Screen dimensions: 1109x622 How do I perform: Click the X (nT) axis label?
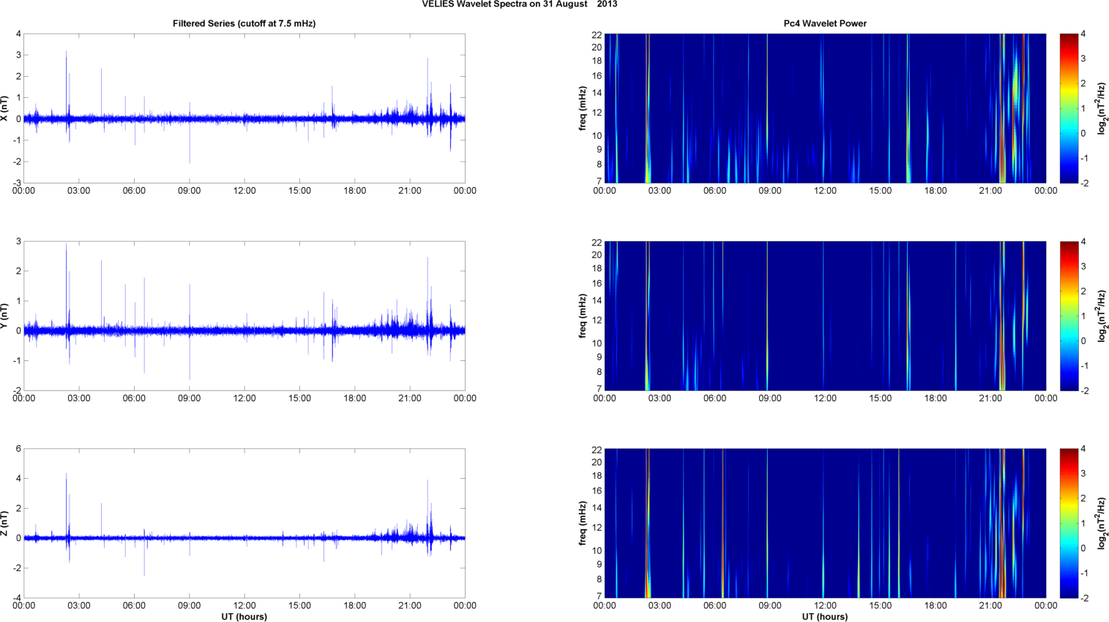click(x=5, y=108)
